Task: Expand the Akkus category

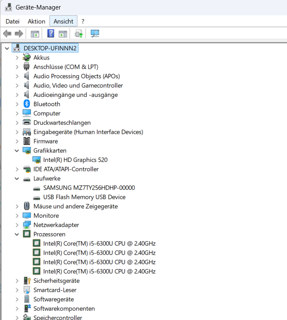Action: (x=17, y=58)
